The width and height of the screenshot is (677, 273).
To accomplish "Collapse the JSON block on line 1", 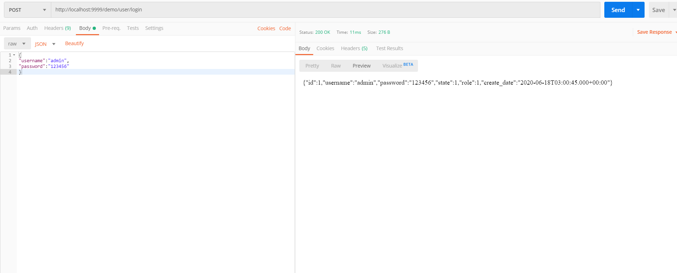I will pos(14,55).
